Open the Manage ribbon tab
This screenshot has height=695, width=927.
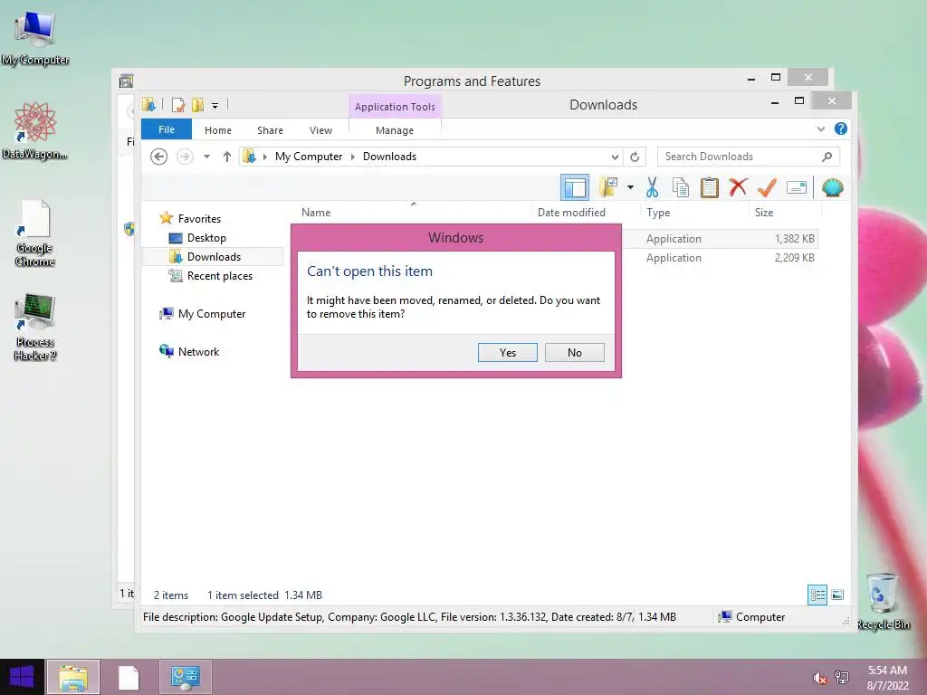(x=395, y=130)
